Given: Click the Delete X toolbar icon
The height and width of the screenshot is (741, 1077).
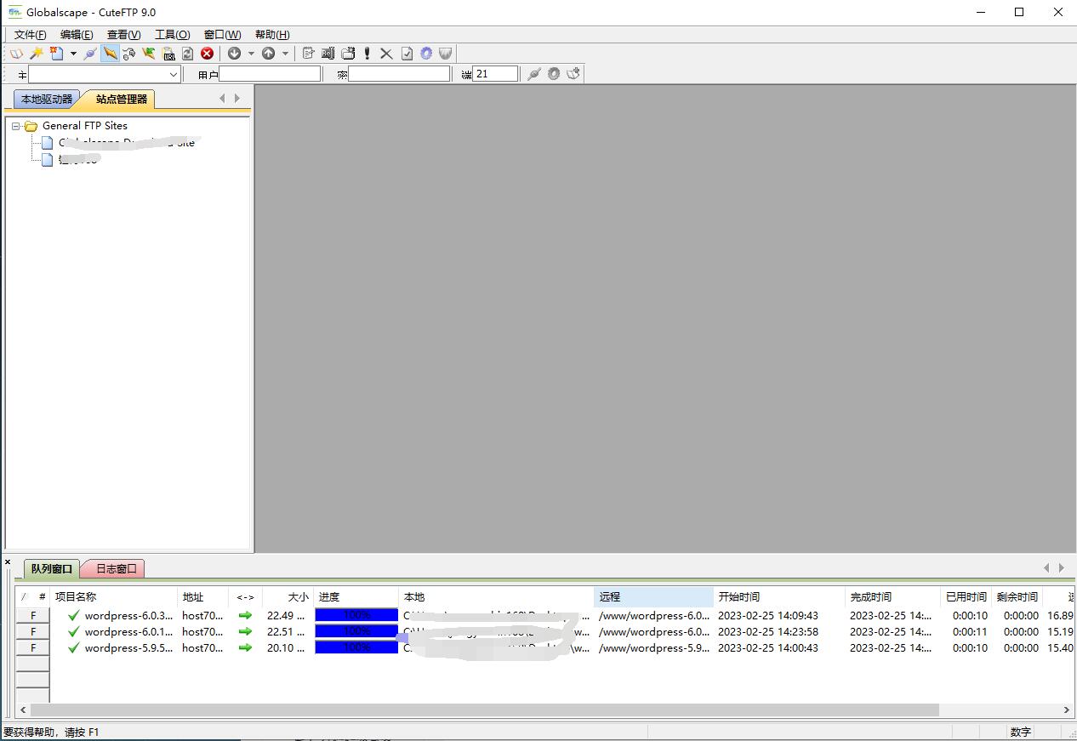Looking at the screenshot, I should tap(386, 54).
